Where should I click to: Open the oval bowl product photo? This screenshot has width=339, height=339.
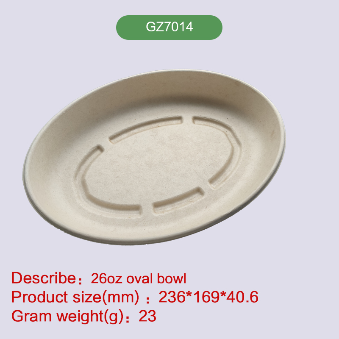tap(154, 157)
